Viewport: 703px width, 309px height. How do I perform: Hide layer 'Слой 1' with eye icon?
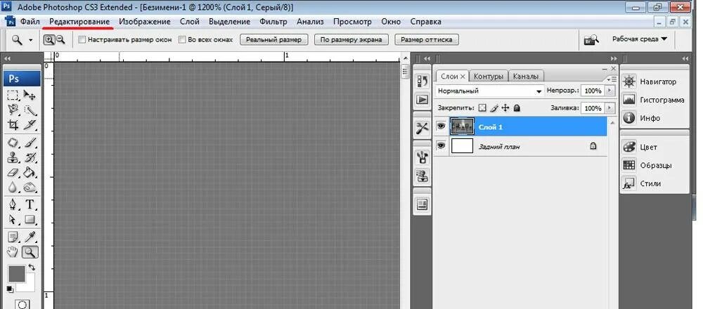pos(441,126)
